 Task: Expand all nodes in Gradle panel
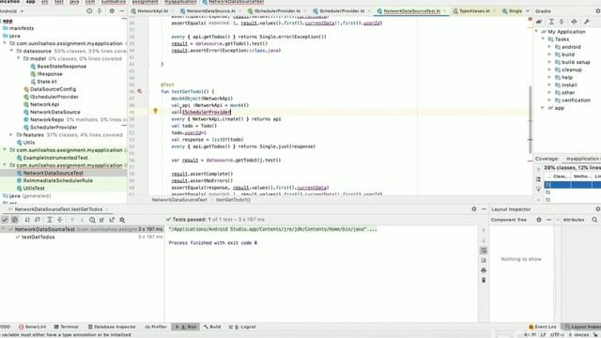[551, 22]
